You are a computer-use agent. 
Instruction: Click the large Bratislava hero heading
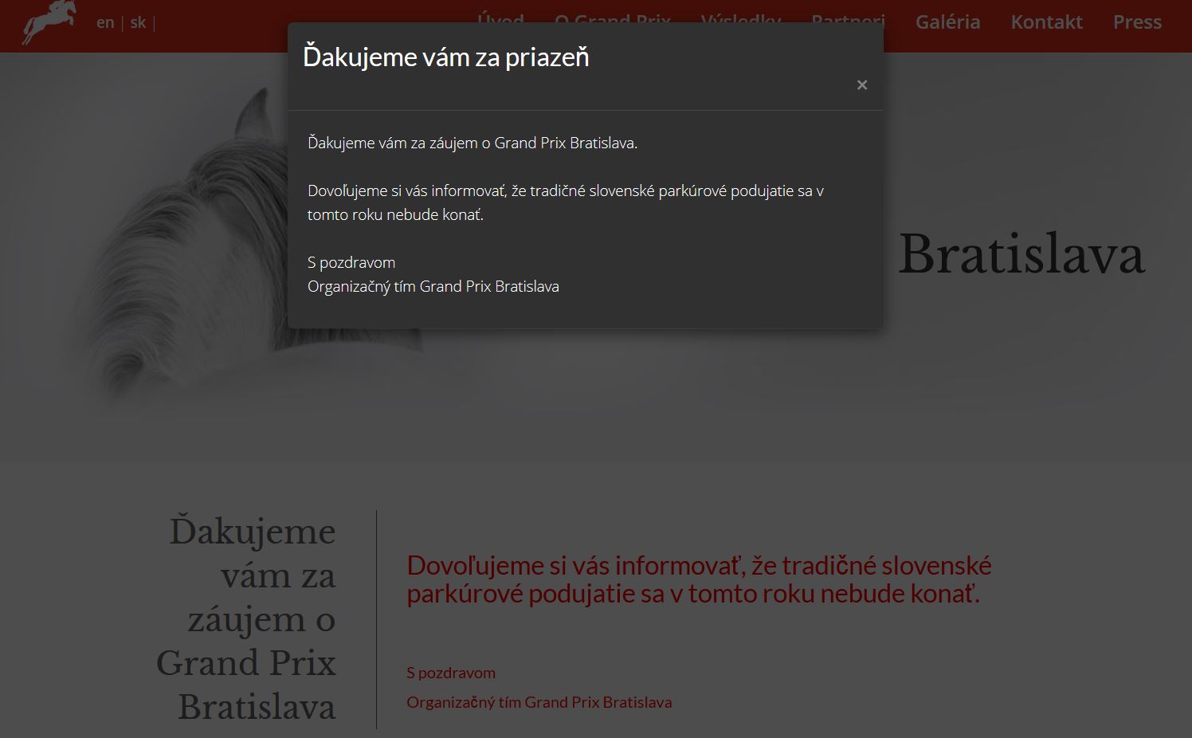tap(1021, 254)
